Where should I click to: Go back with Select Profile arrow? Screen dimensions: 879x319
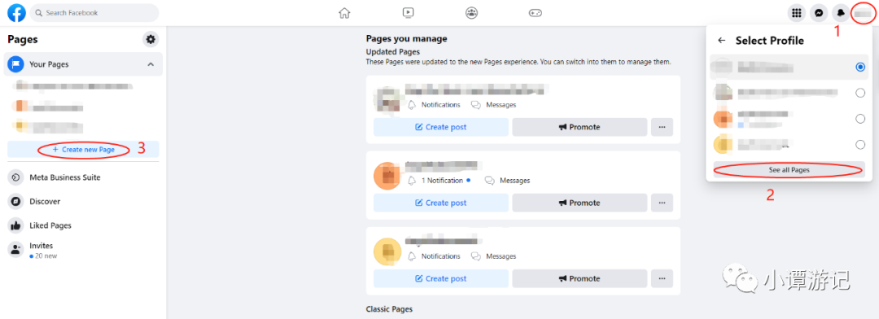[x=721, y=41]
